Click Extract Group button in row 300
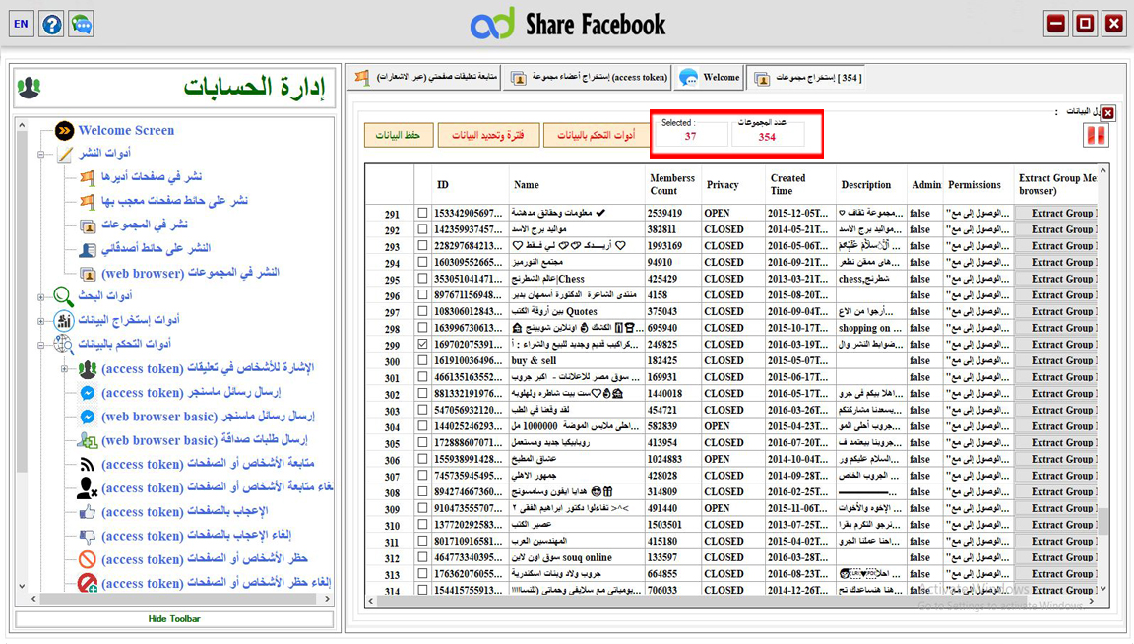 (x=1056, y=360)
